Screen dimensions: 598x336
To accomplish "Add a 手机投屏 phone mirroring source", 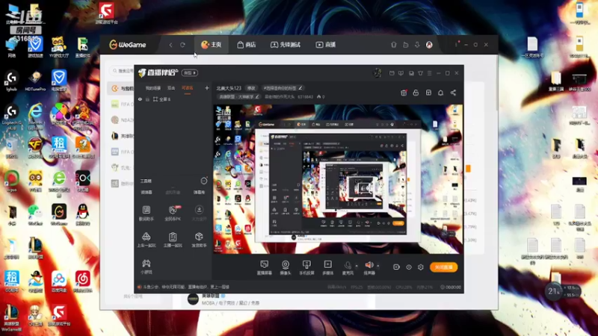I will pos(306,267).
